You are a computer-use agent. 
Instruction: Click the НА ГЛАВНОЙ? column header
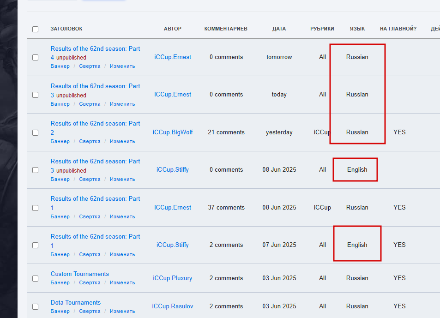398,29
